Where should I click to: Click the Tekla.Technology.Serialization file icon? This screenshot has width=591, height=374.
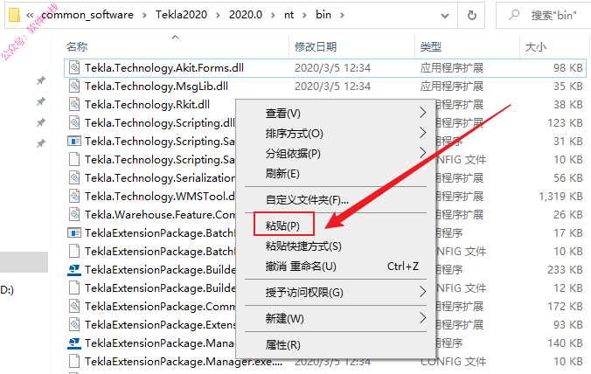(74, 177)
